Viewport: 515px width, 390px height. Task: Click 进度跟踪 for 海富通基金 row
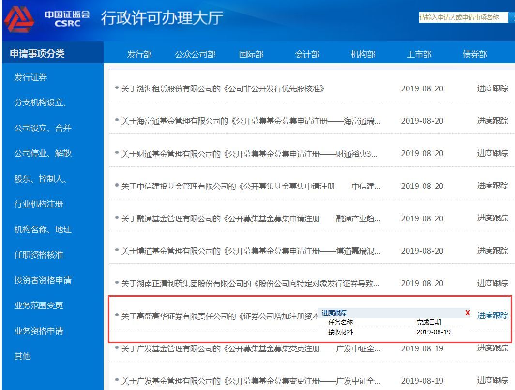point(492,121)
